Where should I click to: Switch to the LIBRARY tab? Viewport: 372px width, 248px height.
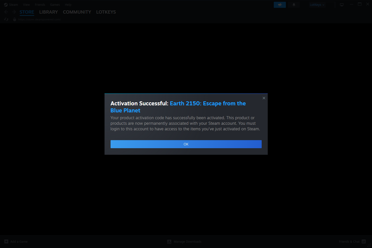tap(49, 12)
